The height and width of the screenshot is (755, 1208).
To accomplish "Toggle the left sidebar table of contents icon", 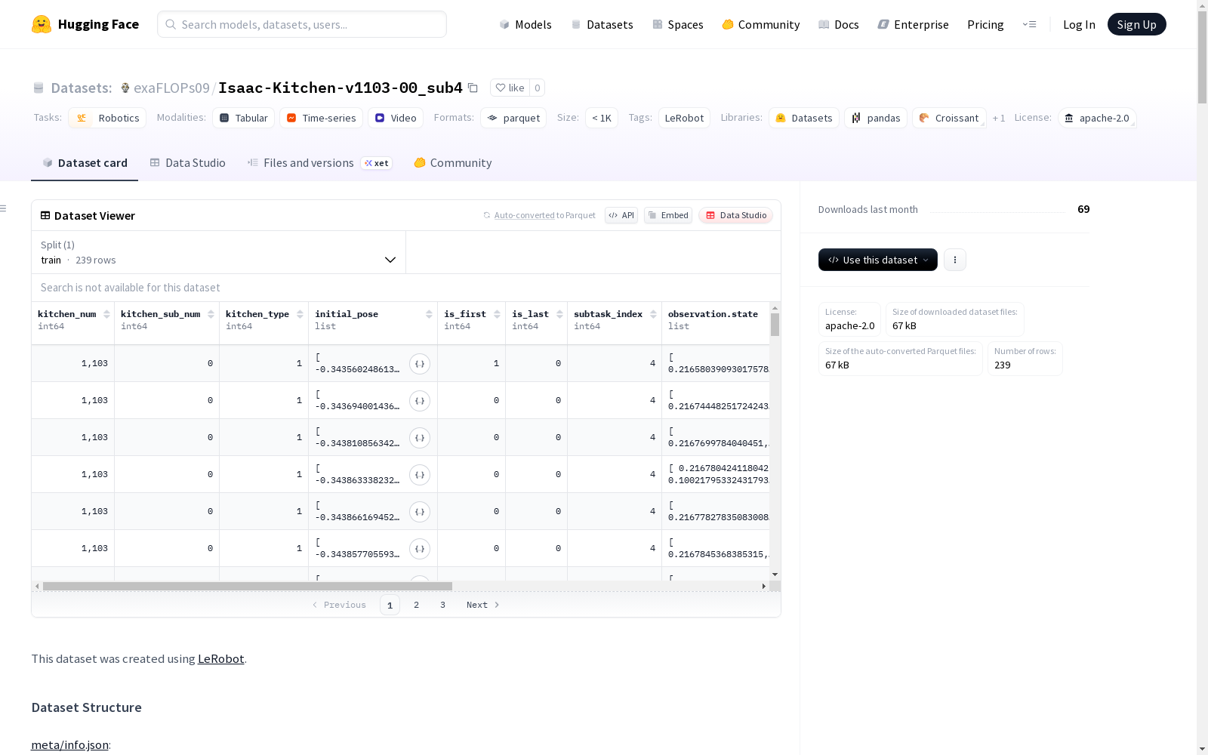I will click(4, 208).
